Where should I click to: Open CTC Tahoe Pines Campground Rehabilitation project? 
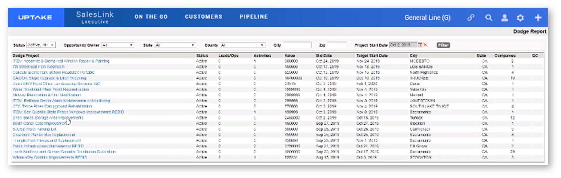coord(52,106)
